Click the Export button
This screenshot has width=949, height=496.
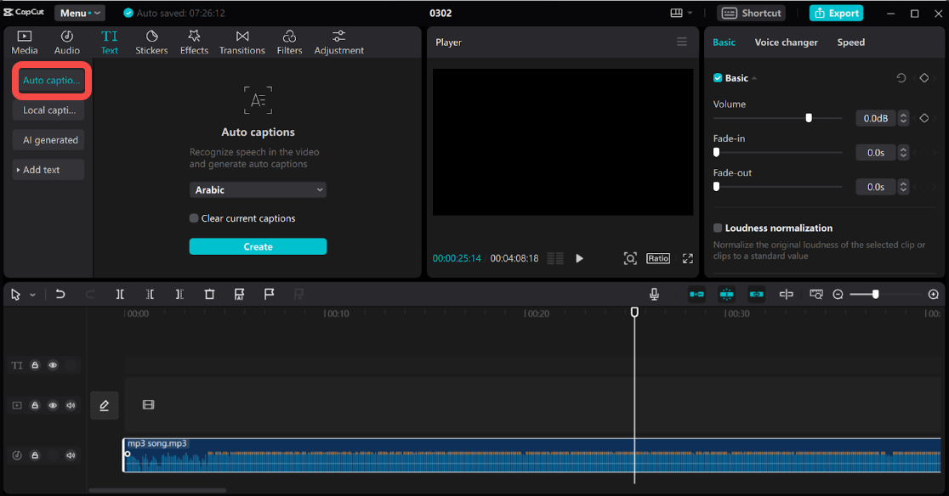837,13
